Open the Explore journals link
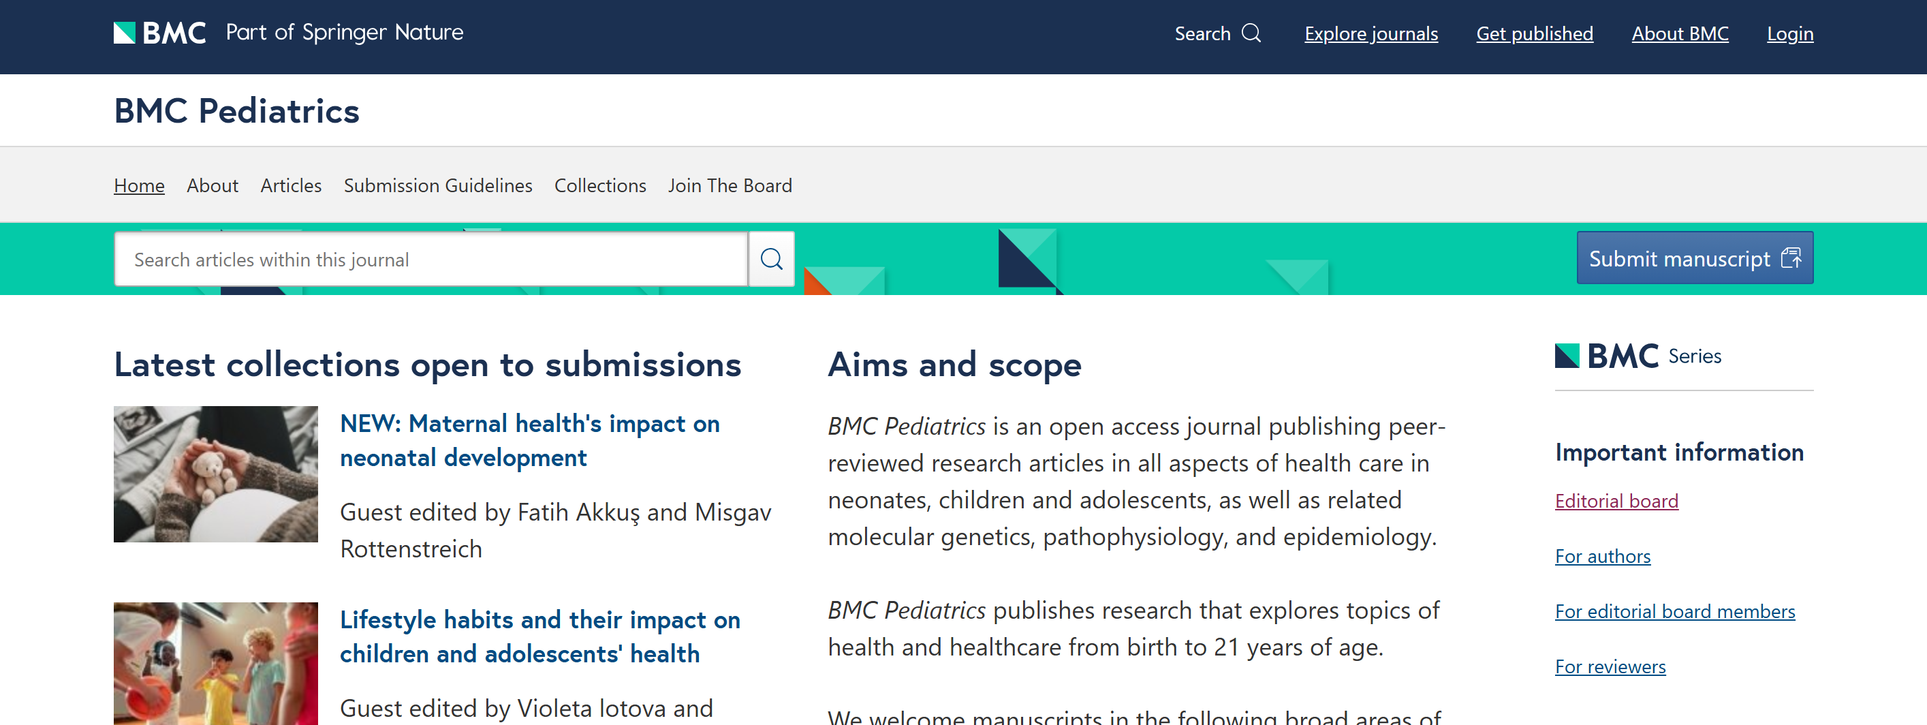The image size is (1927, 725). (1370, 33)
